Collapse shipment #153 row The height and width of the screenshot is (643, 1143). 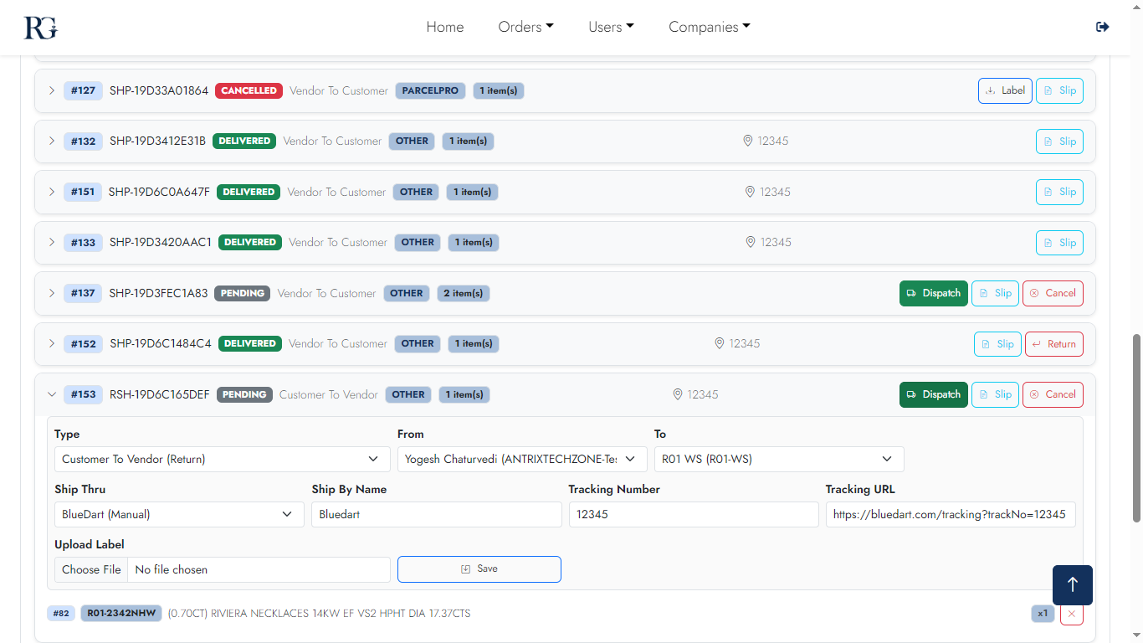pyautogui.click(x=52, y=394)
